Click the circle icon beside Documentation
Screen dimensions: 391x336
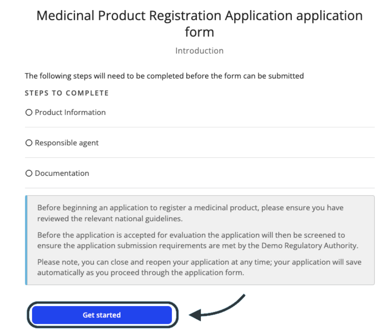29,173
